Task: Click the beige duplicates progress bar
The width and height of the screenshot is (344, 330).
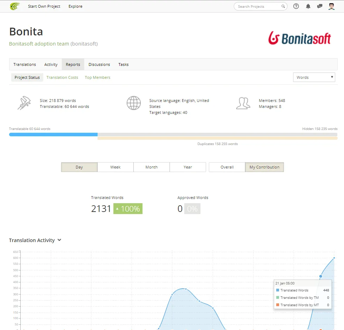Action: coord(217,138)
